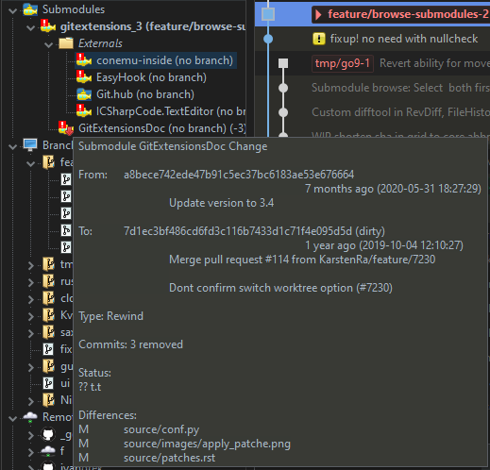Click Git.hub submodule icon
Screen dimensions: 490x470
pyautogui.click(x=84, y=94)
